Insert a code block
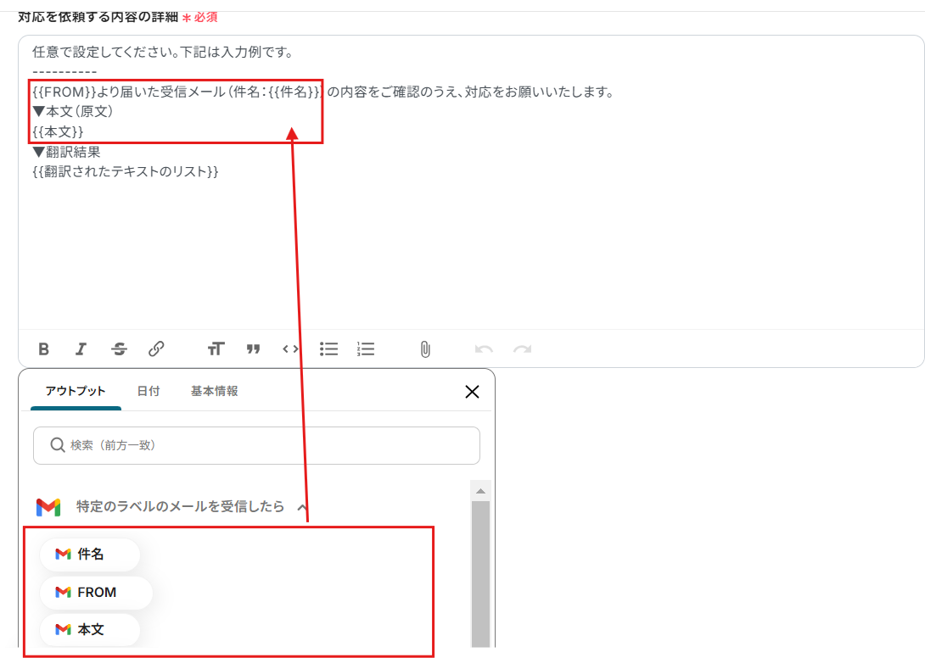 pyautogui.click(x=289, y=349)
